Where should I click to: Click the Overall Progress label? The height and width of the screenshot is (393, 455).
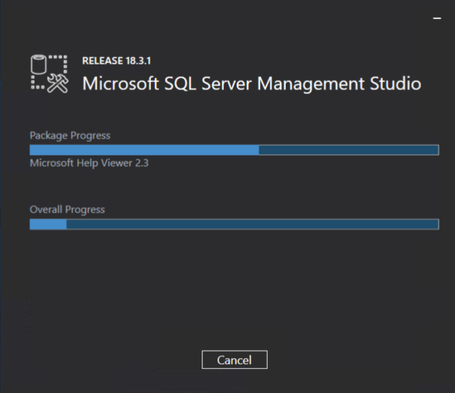point(67,209)
